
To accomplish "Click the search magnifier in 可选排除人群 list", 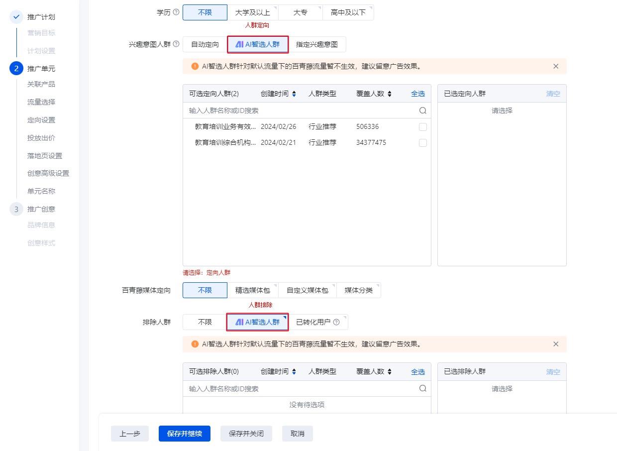I will click(x=423, y=389).
